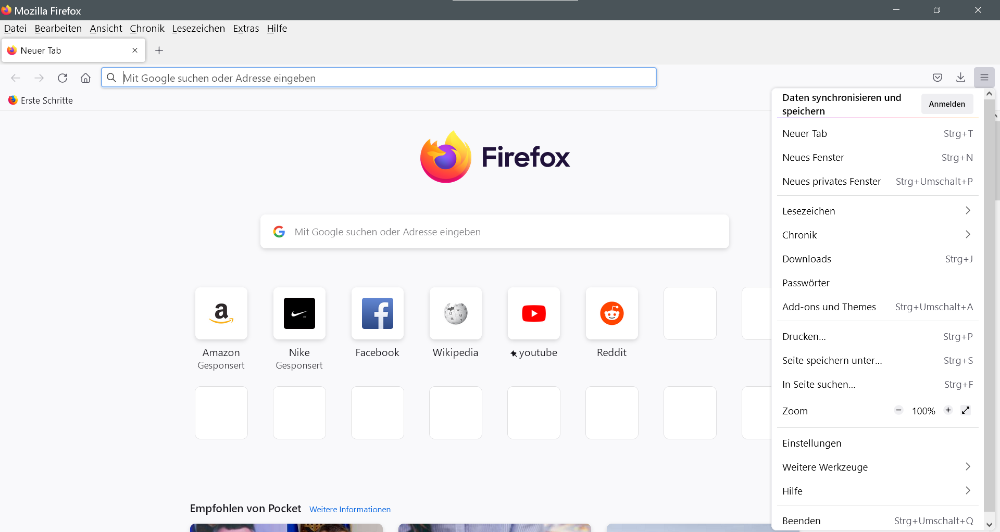Click the Google logo in search box
This screenshot has width=1000, height=532.
pos(279,232)
